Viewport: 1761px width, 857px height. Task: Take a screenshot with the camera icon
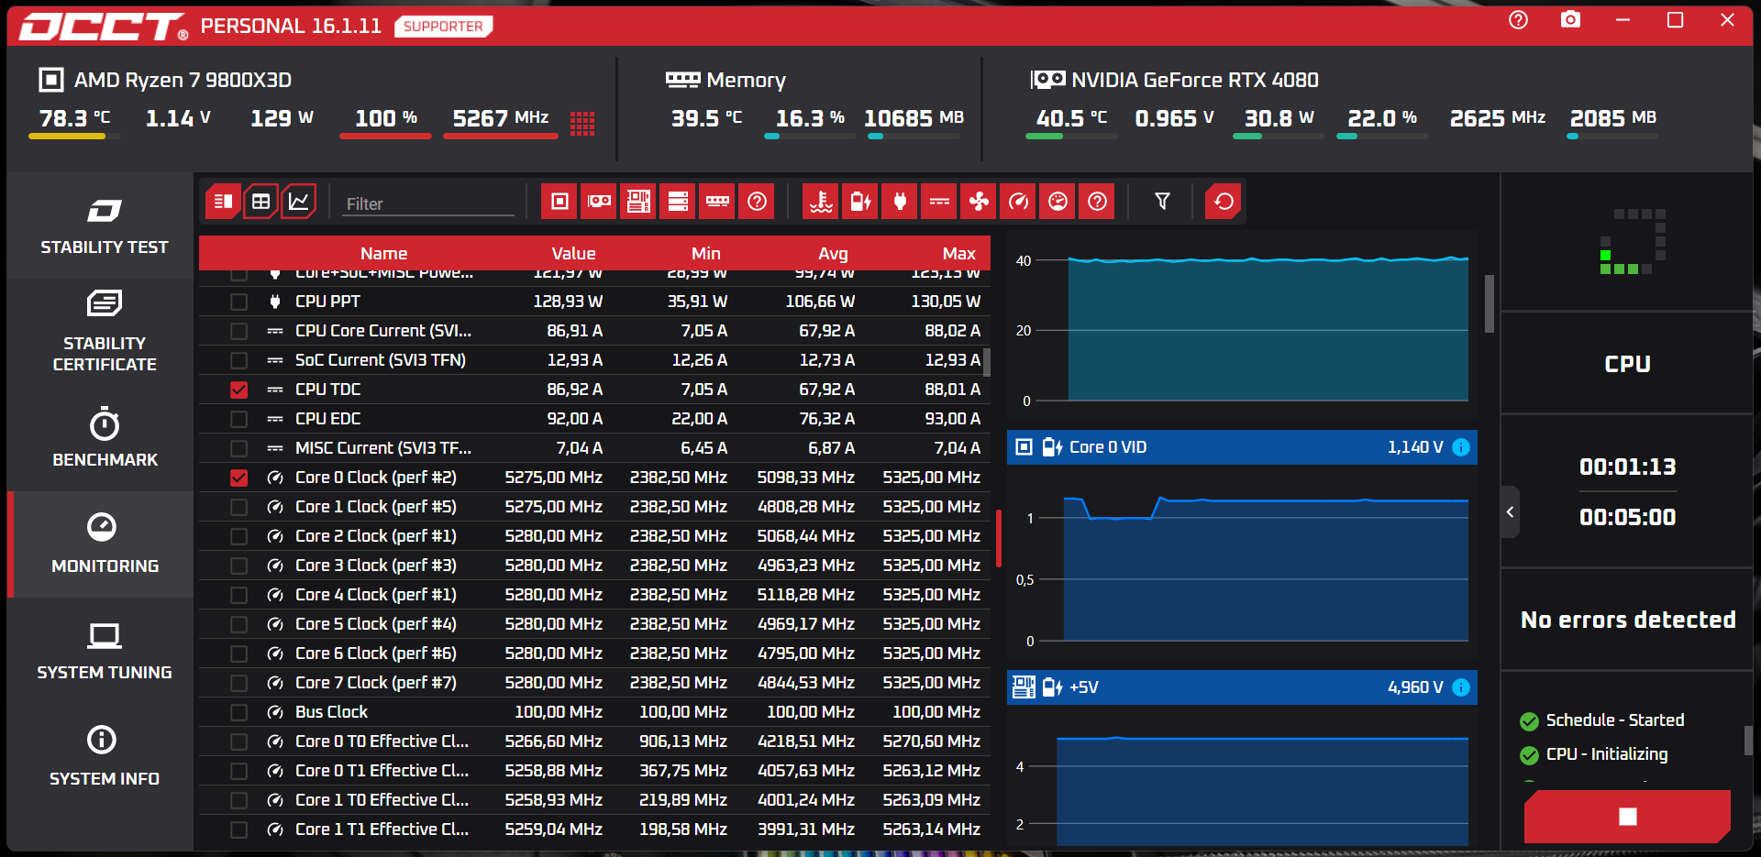[x=1570, y=20]
